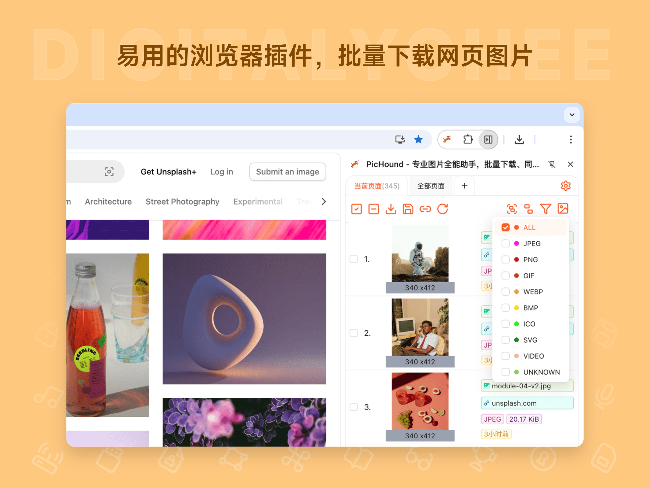Image resolution: width=650 pixels, height=488 pixels.
Task: Open PicHound settings gear
Action: [566, 185]
